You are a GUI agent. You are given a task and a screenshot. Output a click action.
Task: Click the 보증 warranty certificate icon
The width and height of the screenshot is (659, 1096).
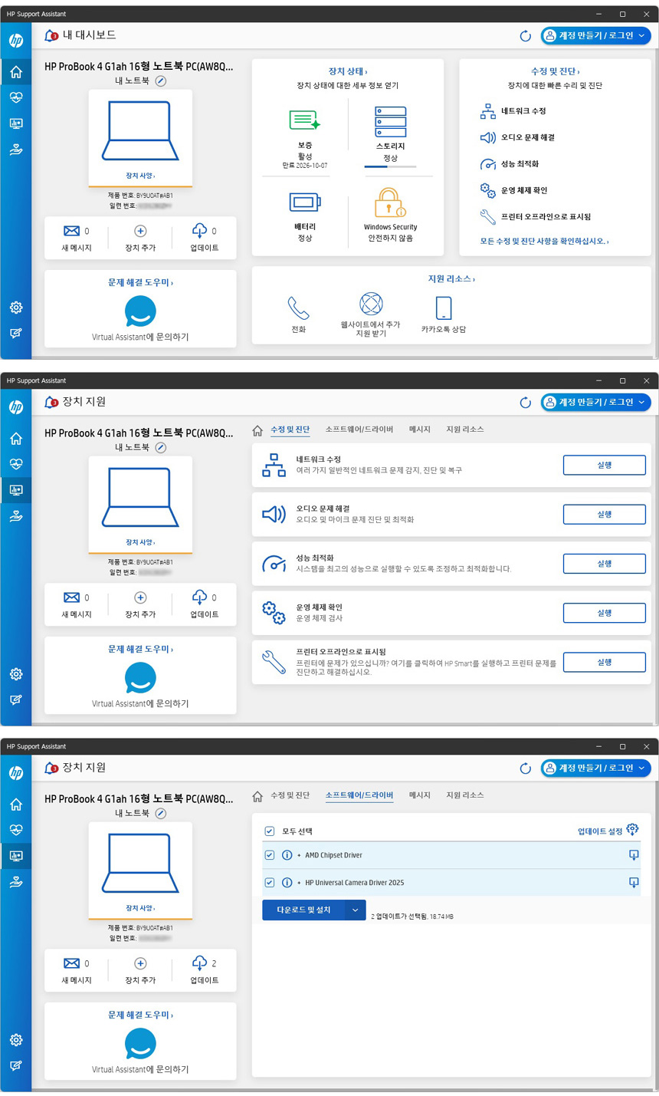[x=304, y=121]
